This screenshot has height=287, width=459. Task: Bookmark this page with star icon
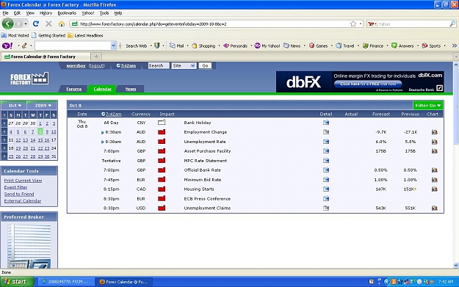pyautogui.click(x=353, y=24)
